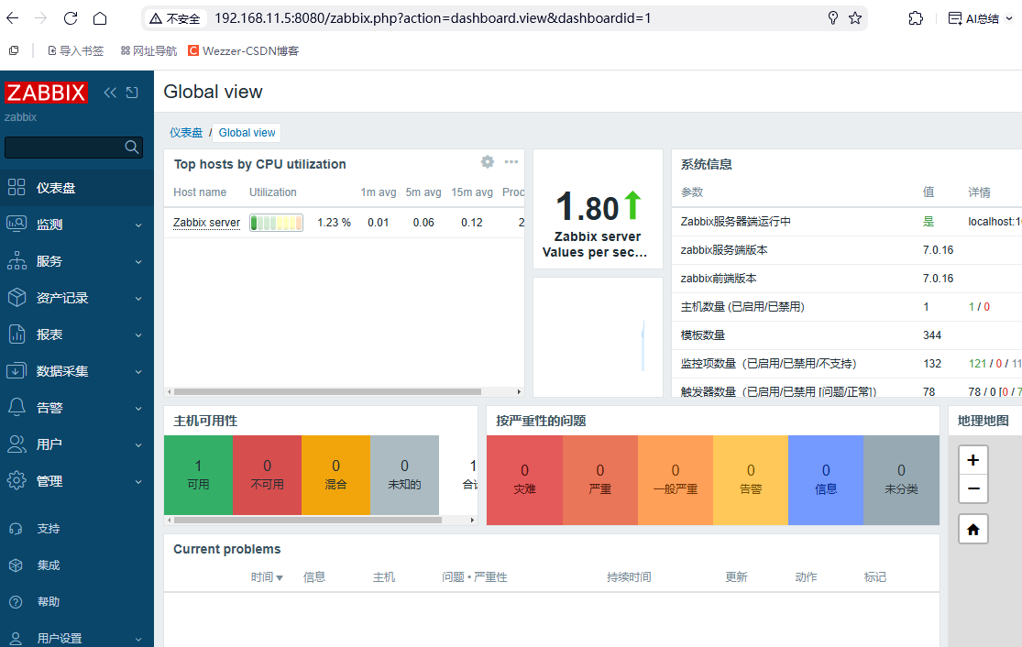
Task: Open Top hosts widget gear settings
Action: coord(488,161)
